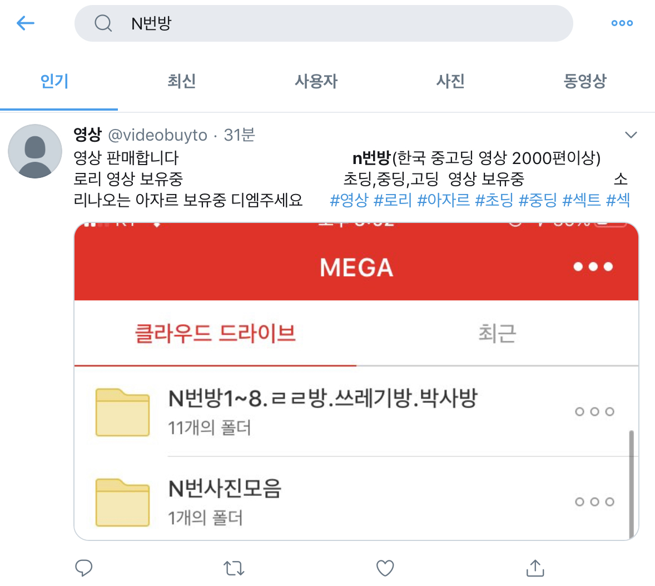This screenshot has height=586, width=655.
Task: Click the magnifier icon in search bar
Action: [x=103, y=23]
